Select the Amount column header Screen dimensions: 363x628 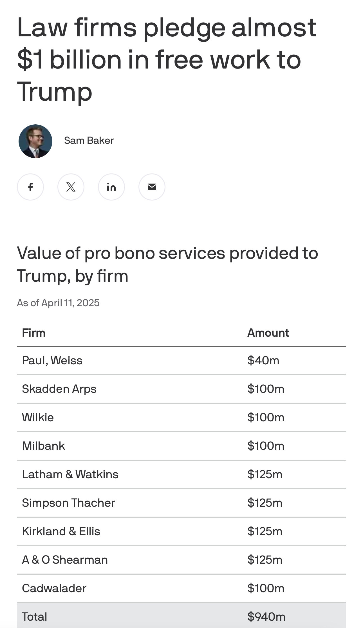pos(268,333)
